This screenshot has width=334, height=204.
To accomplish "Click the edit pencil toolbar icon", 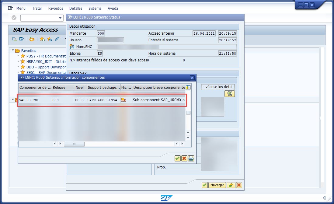I will (x=57, y=39).
